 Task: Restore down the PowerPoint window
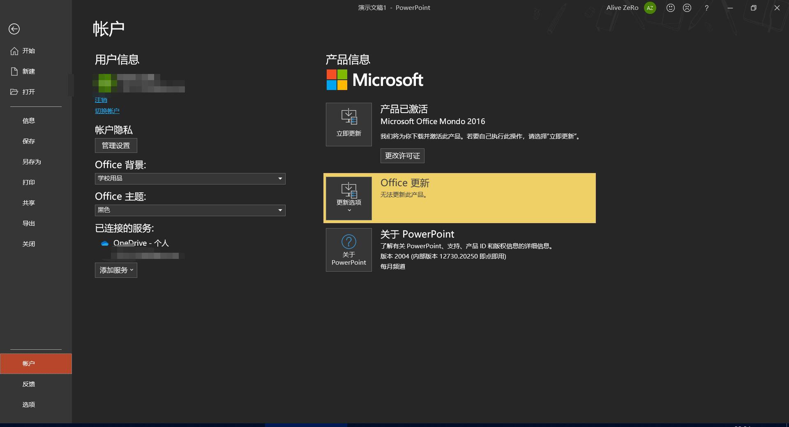click(754, 8)
